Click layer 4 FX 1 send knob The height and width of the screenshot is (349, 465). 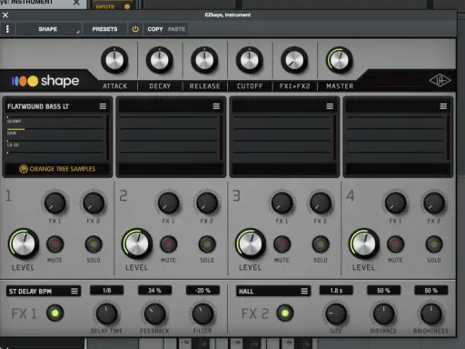click(395, 203)
